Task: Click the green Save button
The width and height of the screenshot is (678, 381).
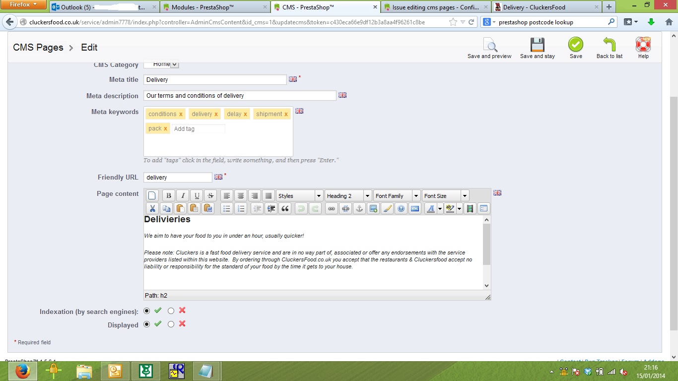Action: (576, 48)
